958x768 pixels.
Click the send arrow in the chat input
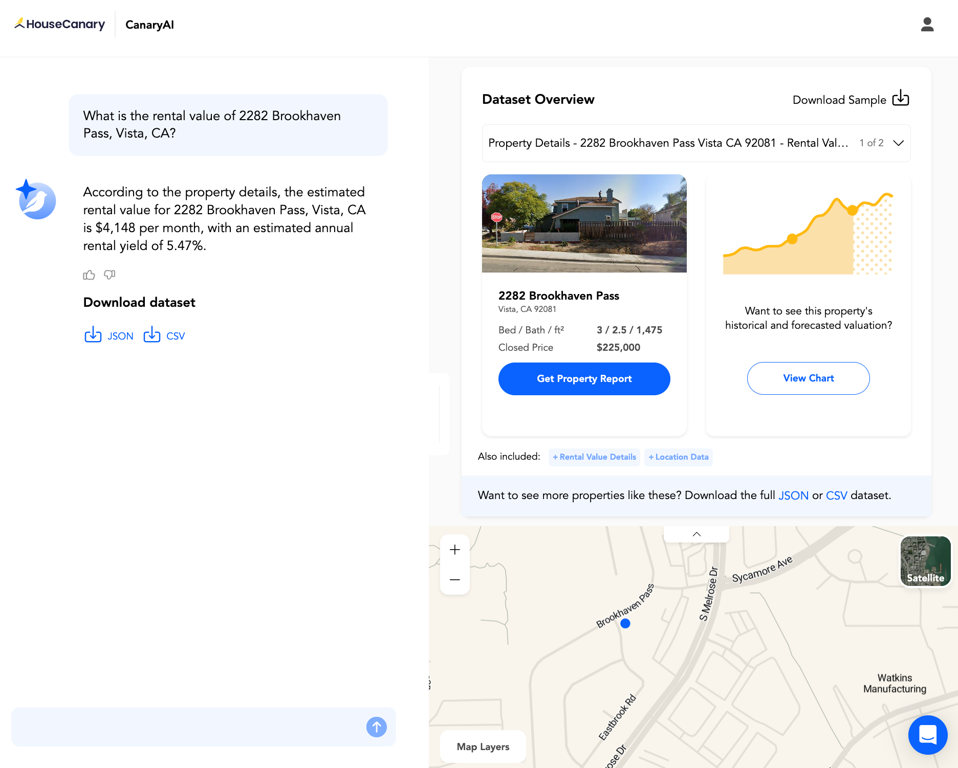point(376,727)
